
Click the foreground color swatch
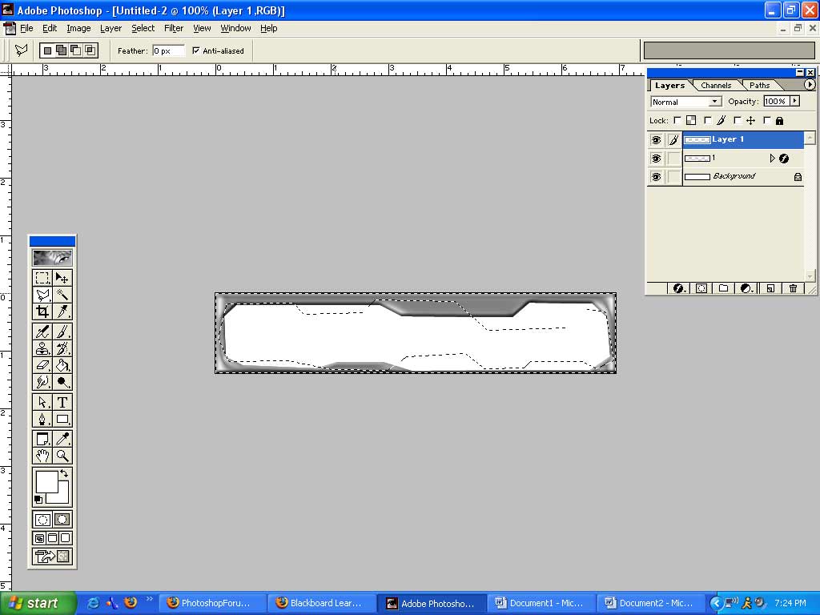click(x=46, y=481)
